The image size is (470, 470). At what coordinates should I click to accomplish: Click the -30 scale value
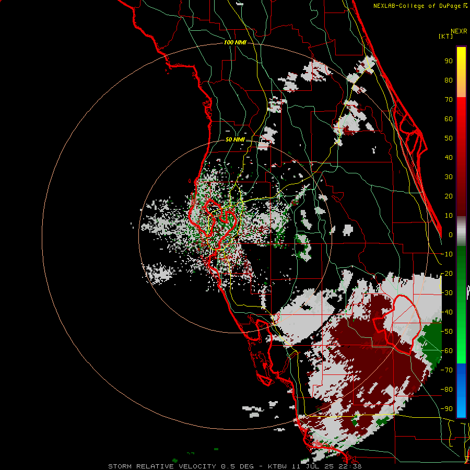click(x=446, y=293)
